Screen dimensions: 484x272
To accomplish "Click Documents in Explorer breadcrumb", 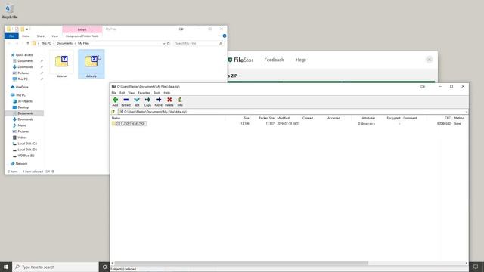I will (64, 44).
